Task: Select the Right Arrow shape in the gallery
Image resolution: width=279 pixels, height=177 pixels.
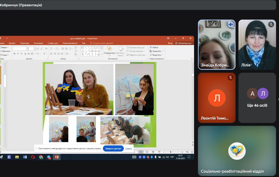Action: click(x=92, y=51)
